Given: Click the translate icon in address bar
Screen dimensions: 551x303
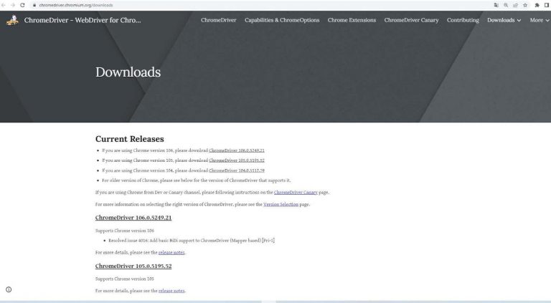Looking at the screenshot, I should 496,5.
